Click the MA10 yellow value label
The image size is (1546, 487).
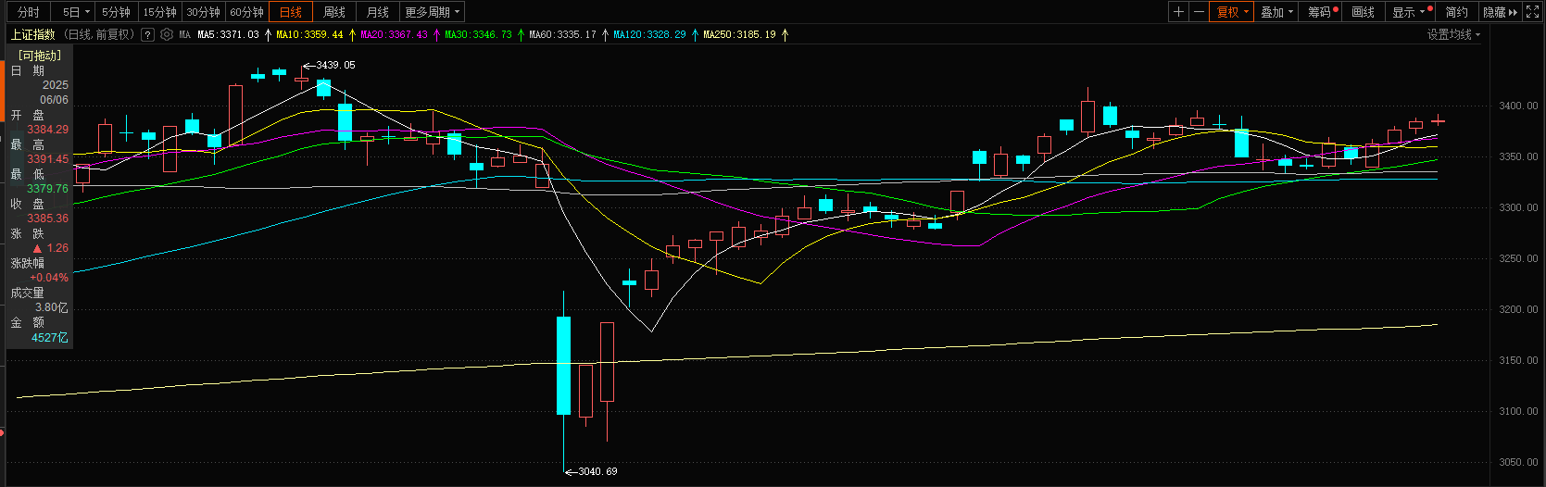tap(309, 34)
